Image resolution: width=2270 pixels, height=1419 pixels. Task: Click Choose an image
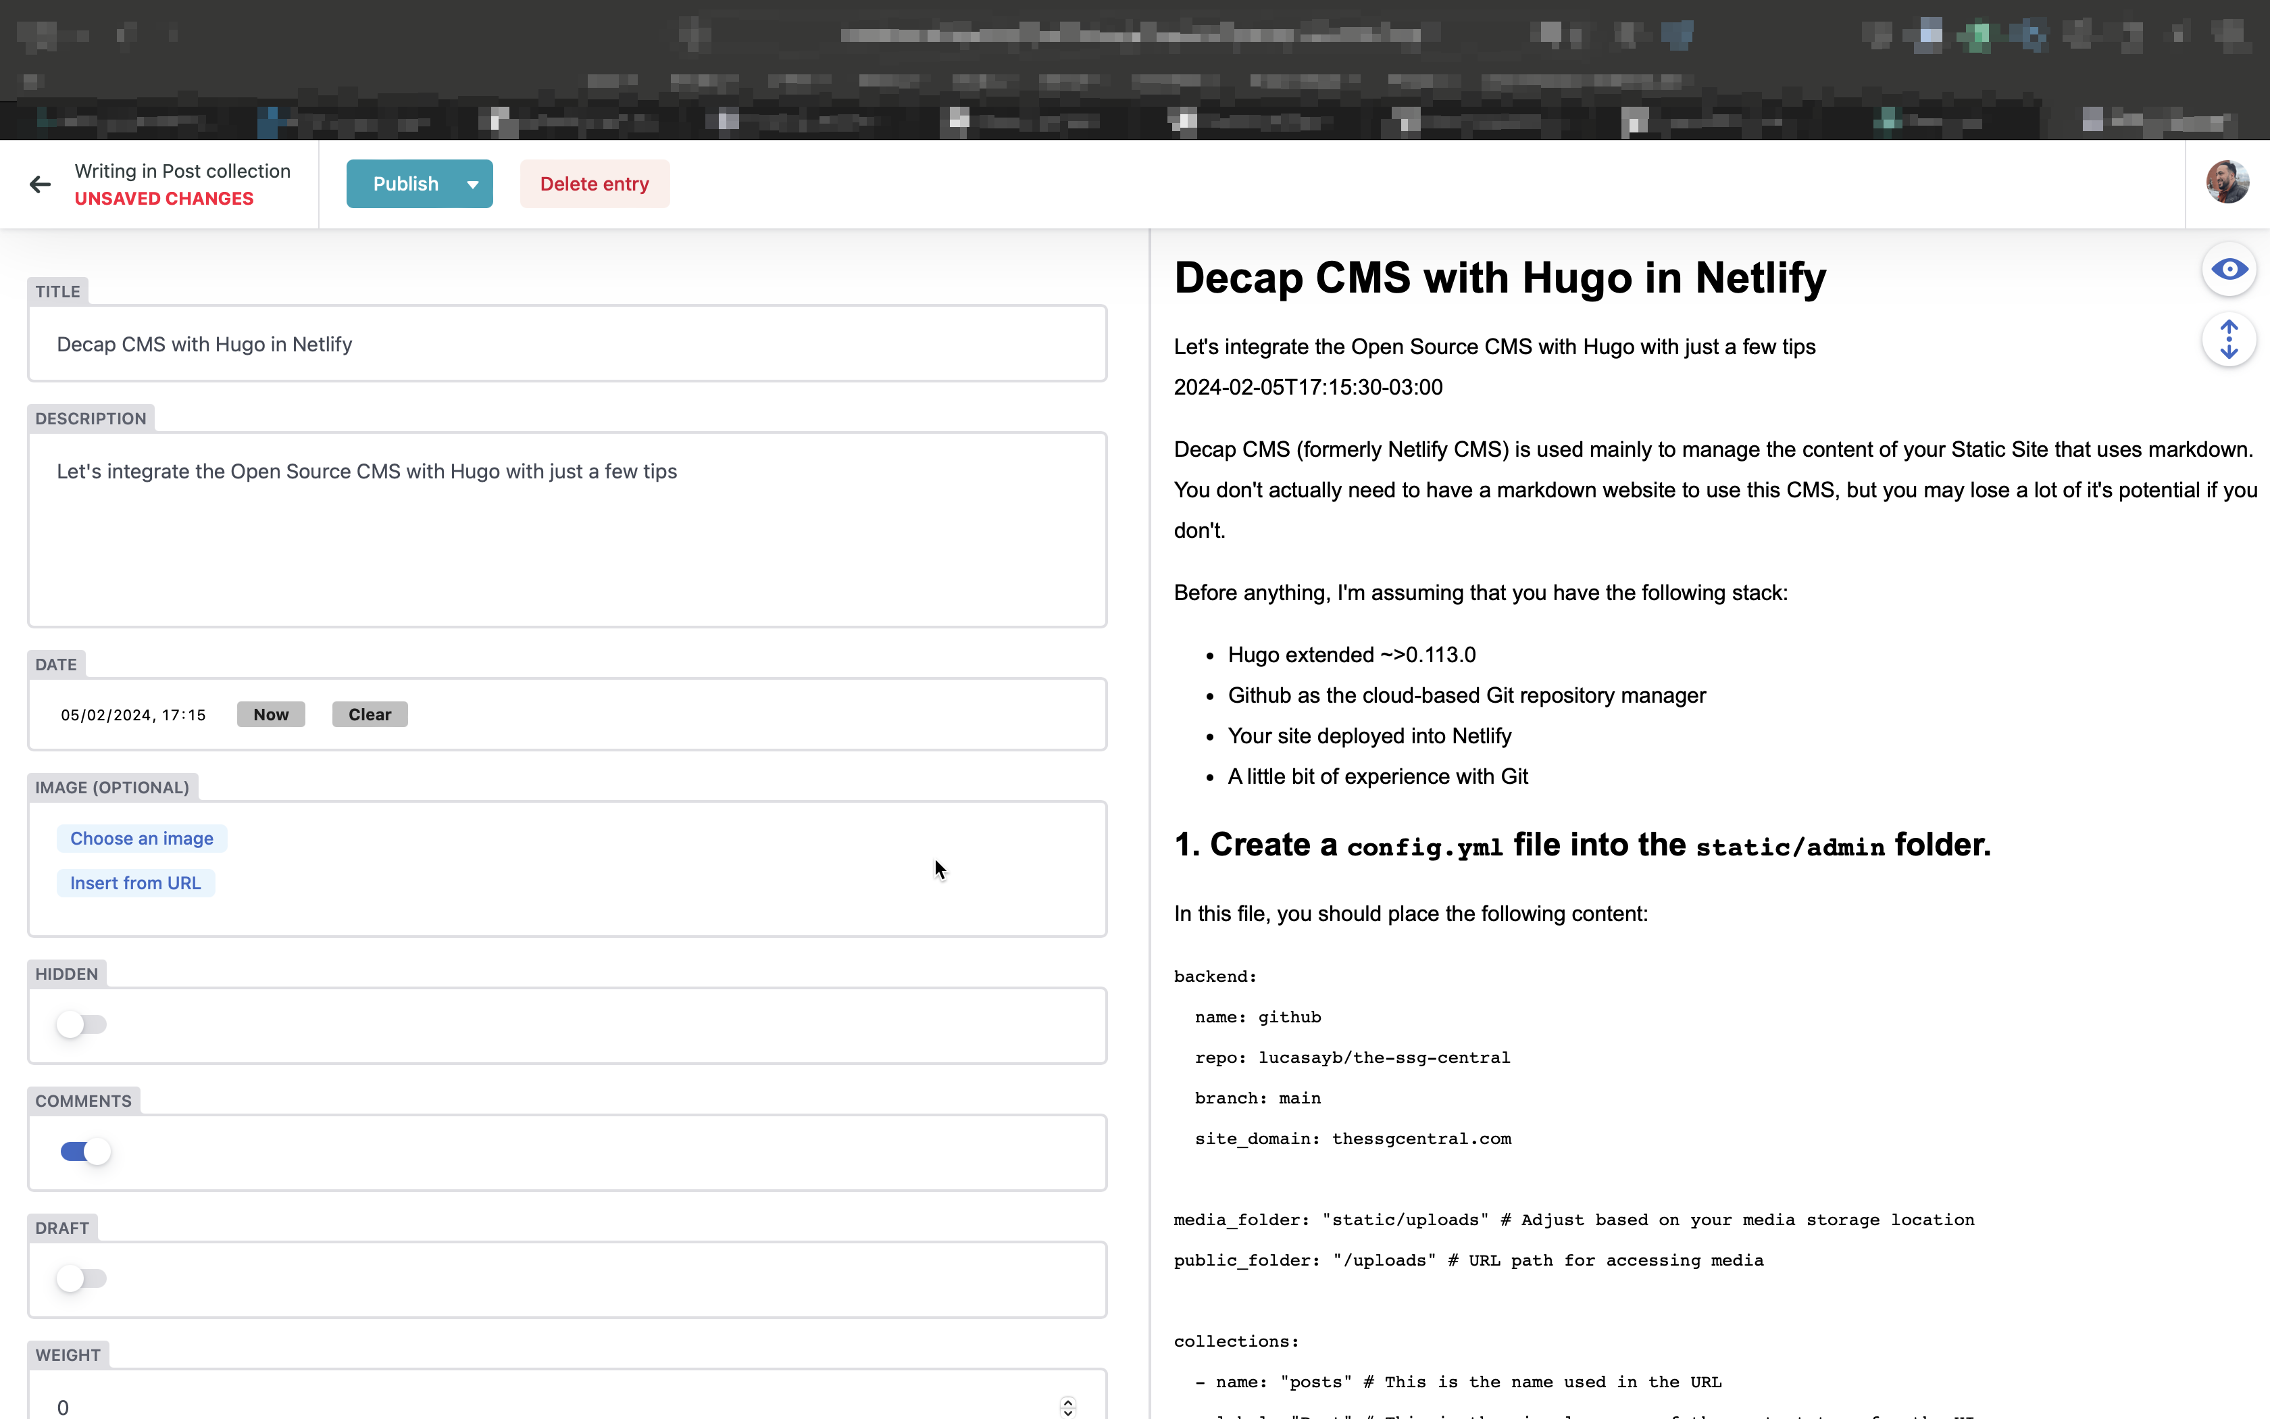142,838
